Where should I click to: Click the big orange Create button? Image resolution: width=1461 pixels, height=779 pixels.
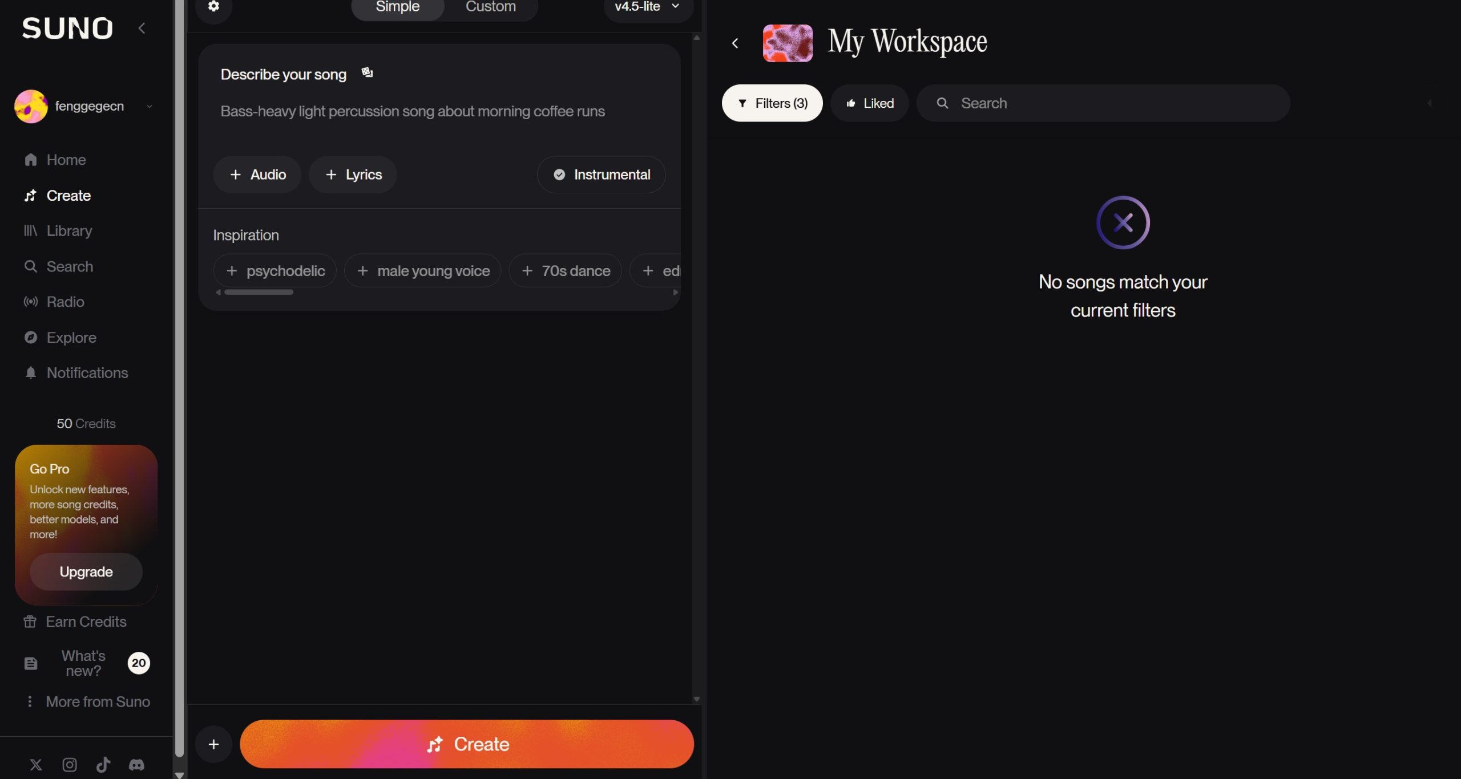pos(467,744)
